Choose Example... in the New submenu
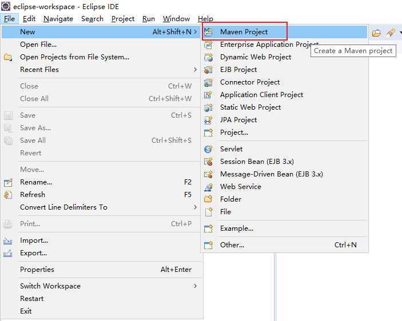Image resolution: width=402 pixels, height=321 pixels. coord(285,228)
